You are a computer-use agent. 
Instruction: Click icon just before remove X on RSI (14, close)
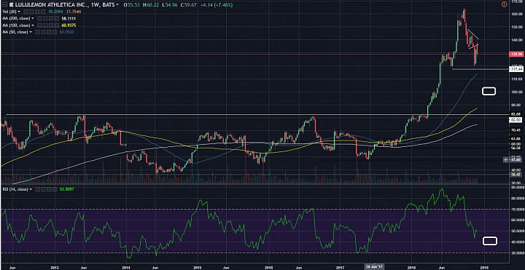coord(49,189)
